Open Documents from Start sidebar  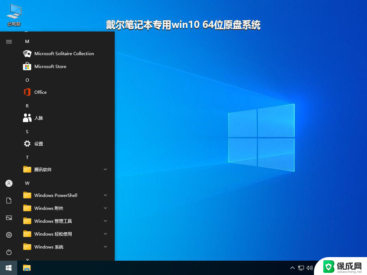[x=9, y=201]
